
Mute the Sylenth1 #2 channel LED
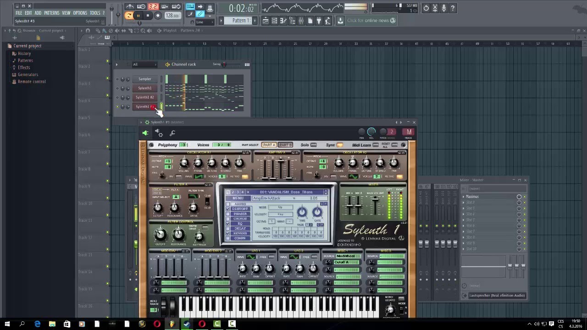[117, 97]
